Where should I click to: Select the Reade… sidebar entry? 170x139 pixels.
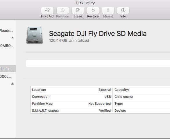(x=7, y=31)
